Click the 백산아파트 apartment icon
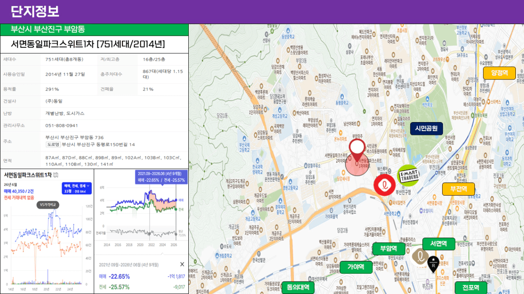The width and height of the screenshot is (524, 294). [x=295, y=113]
